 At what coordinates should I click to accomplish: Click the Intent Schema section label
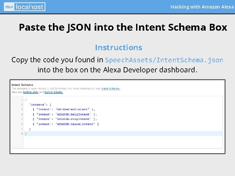[x=22, y=85]
